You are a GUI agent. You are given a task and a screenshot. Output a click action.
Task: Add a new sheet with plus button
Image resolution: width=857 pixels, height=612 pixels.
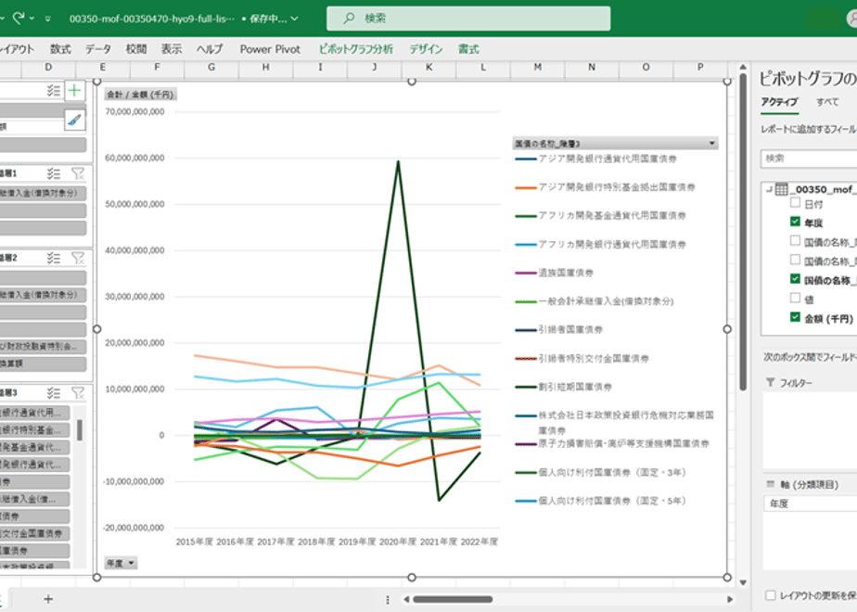tap(48, 599)
